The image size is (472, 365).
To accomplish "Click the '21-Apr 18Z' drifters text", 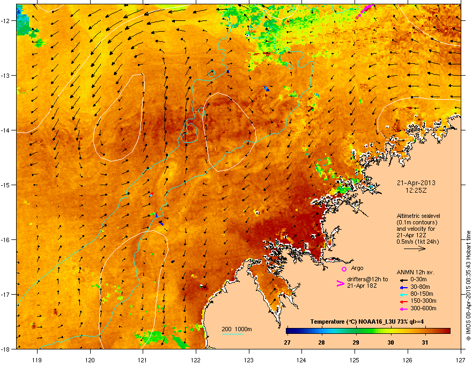I will click(362, 286).
